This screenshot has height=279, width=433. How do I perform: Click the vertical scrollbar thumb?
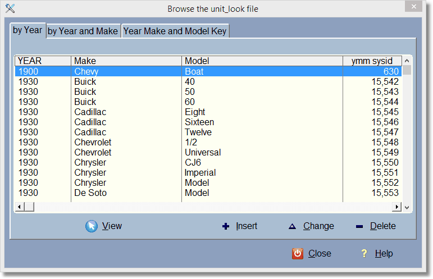[407, 70]
